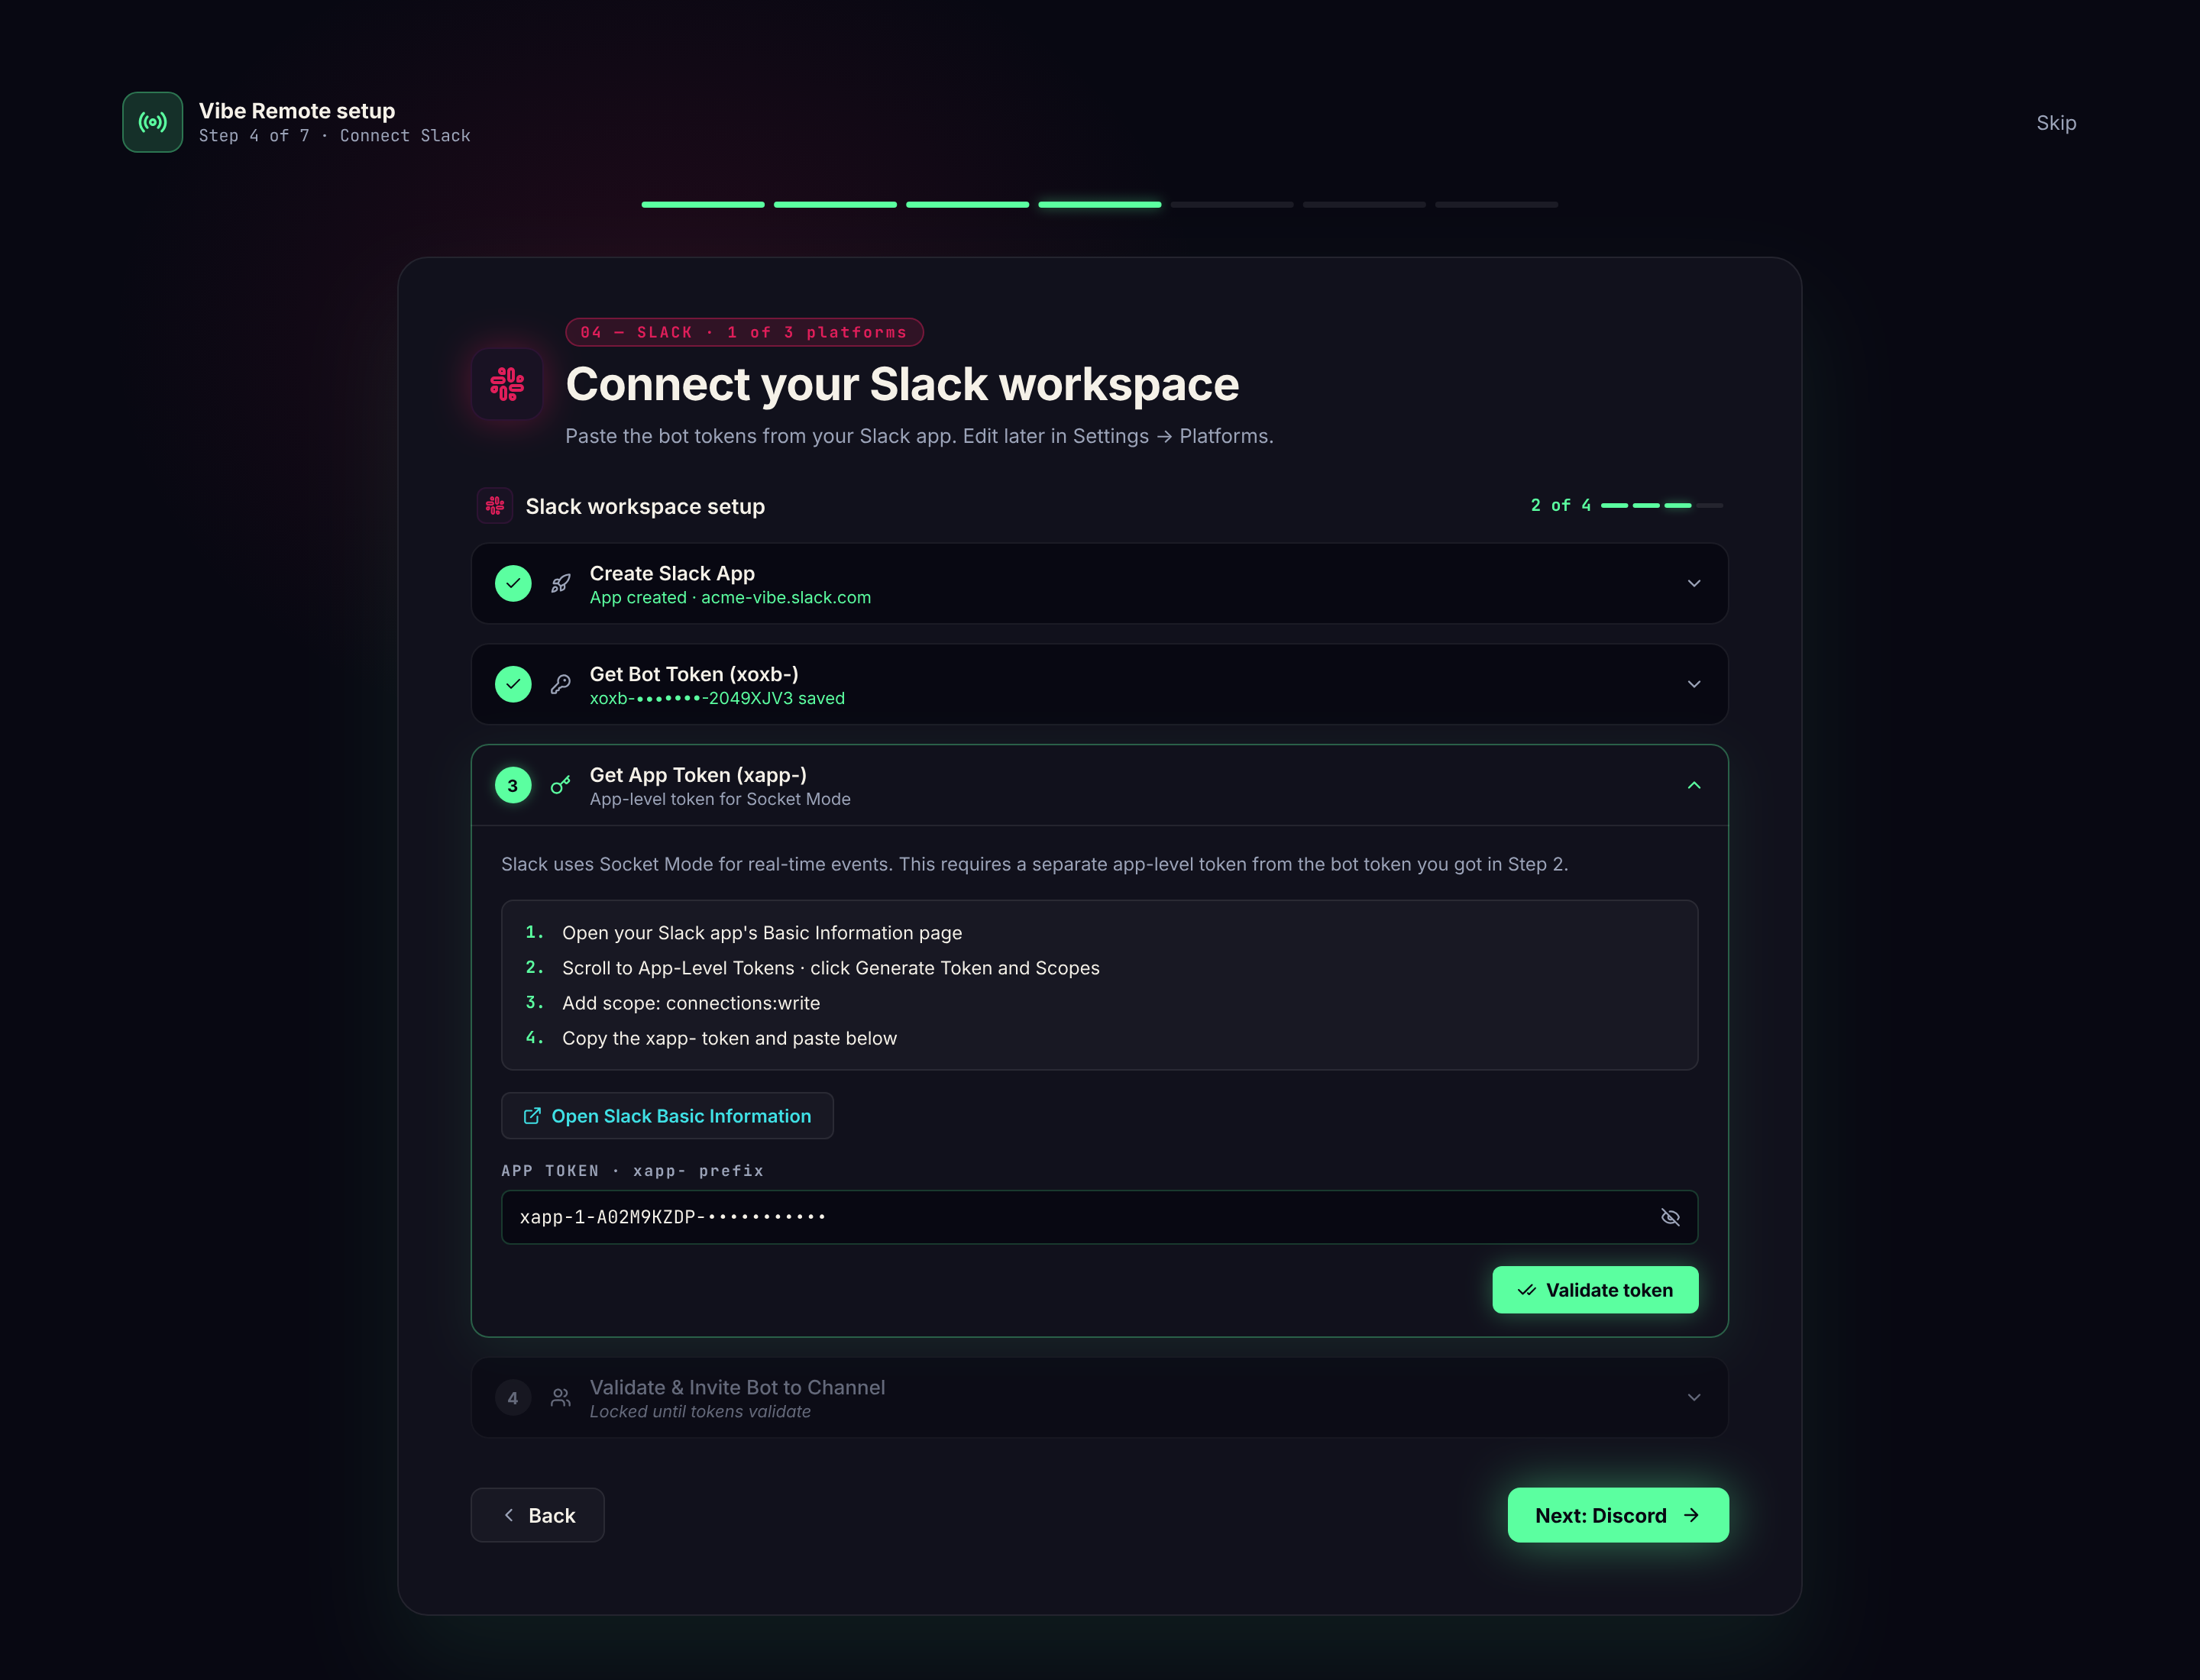Viewport: 2200px width, 1680px height.
Task: Click instruction 'Add scope: connections:write'
Action: [691, 1003]
